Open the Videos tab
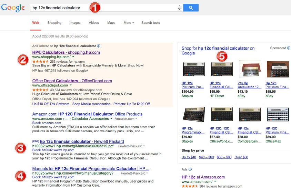 pyautogui.click(x=94, y=23)
